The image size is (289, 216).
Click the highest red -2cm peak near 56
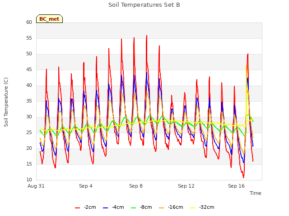147,36
